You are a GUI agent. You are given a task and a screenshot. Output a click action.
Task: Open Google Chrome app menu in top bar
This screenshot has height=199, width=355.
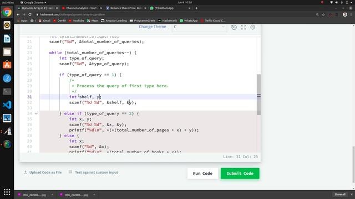[x=33, y=2]
